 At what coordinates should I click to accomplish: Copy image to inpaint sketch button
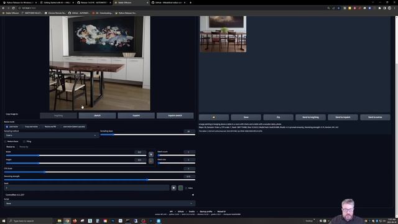[x=175, y=116]
